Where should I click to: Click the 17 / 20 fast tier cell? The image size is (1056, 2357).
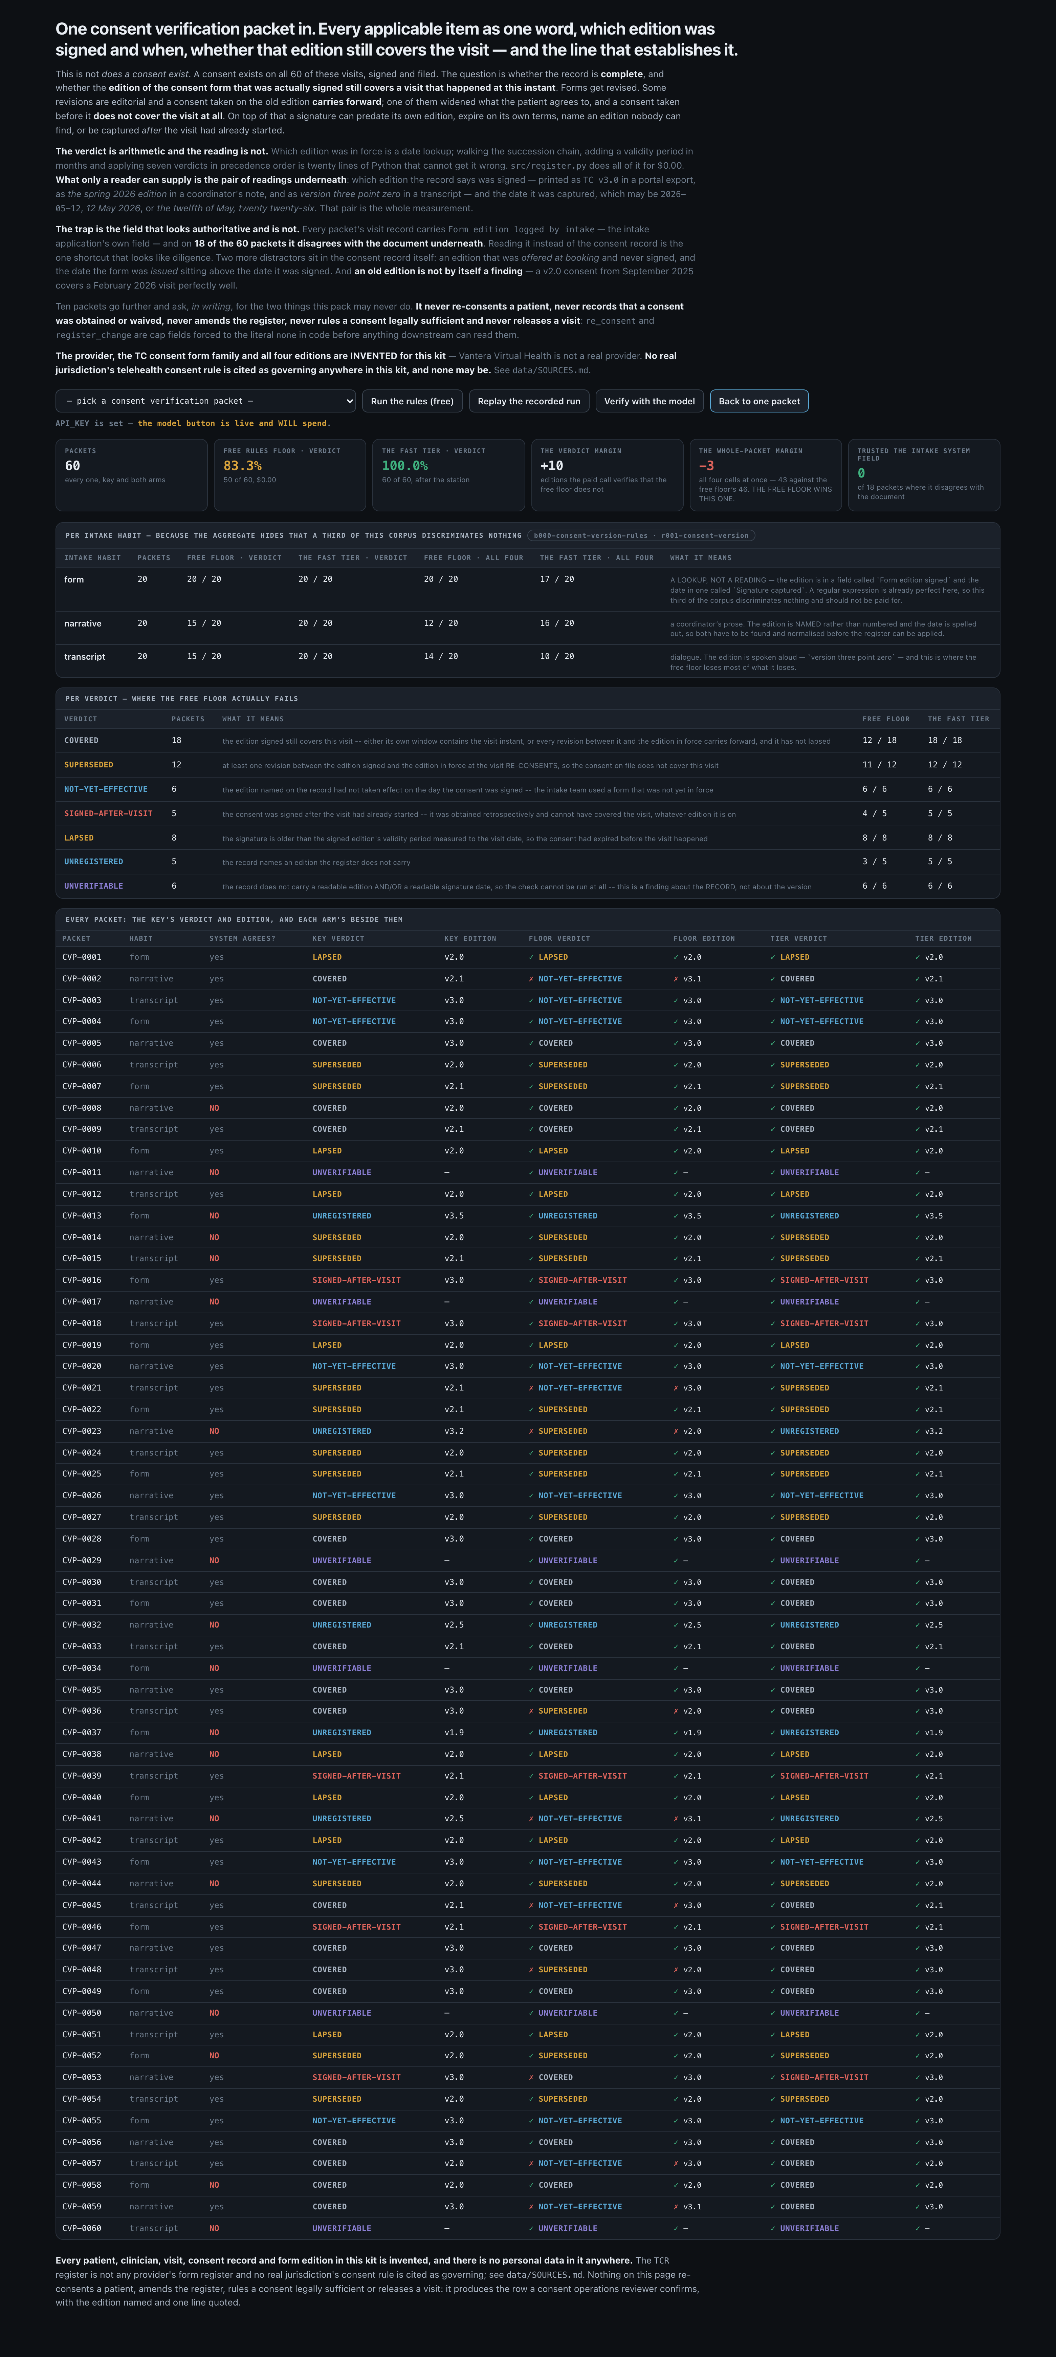[557, 579]
